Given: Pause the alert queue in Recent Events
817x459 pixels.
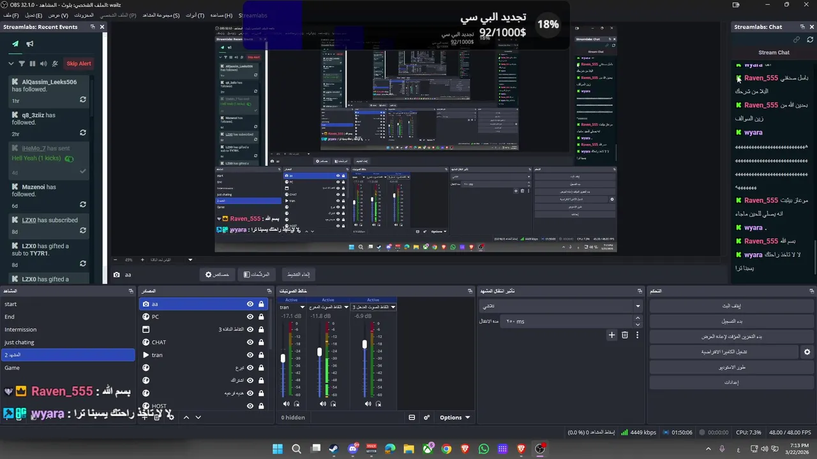Looking at the screenshot, I should click(x=33, y=63).
